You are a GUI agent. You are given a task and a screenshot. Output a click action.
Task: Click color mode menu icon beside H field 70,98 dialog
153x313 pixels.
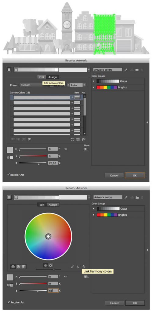(x=65, y=149)
